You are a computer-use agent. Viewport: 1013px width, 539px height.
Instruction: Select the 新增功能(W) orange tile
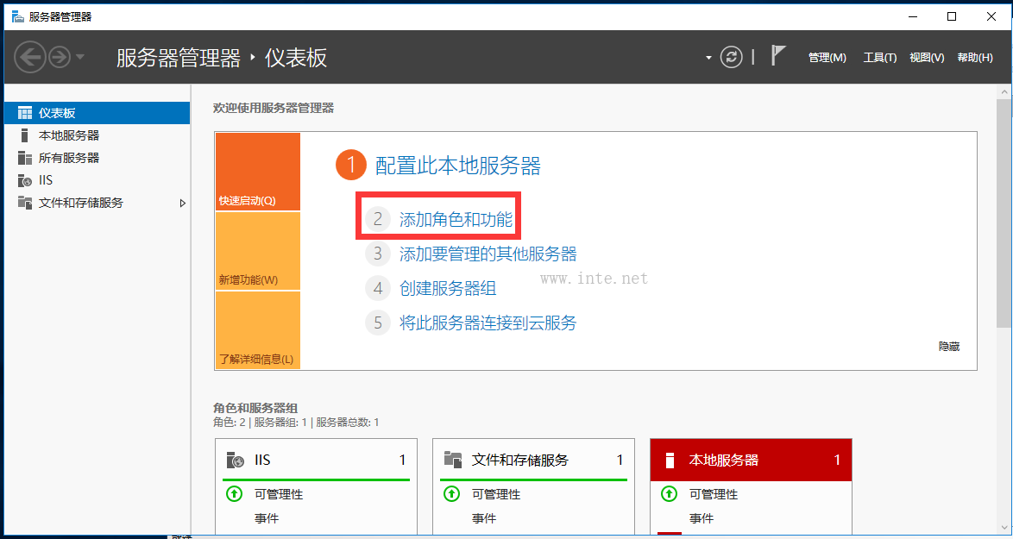257,251
